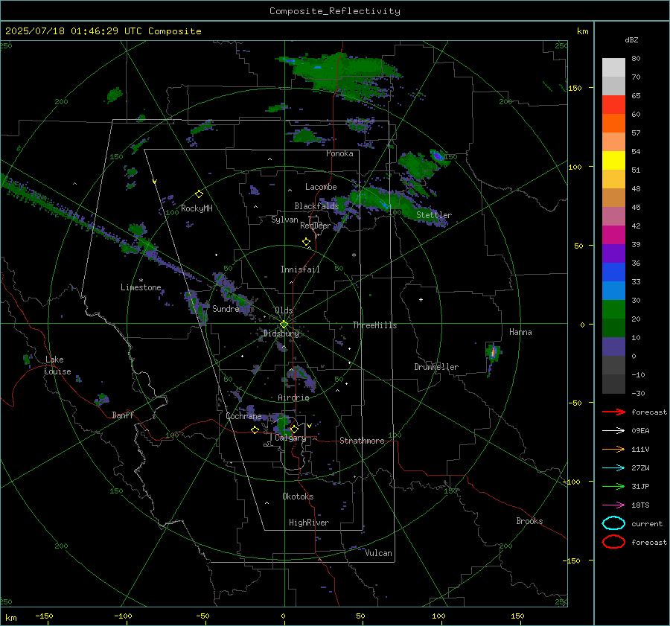The image size is (670, 626).
Task: Click the Didsbury label
Action: 281,333
